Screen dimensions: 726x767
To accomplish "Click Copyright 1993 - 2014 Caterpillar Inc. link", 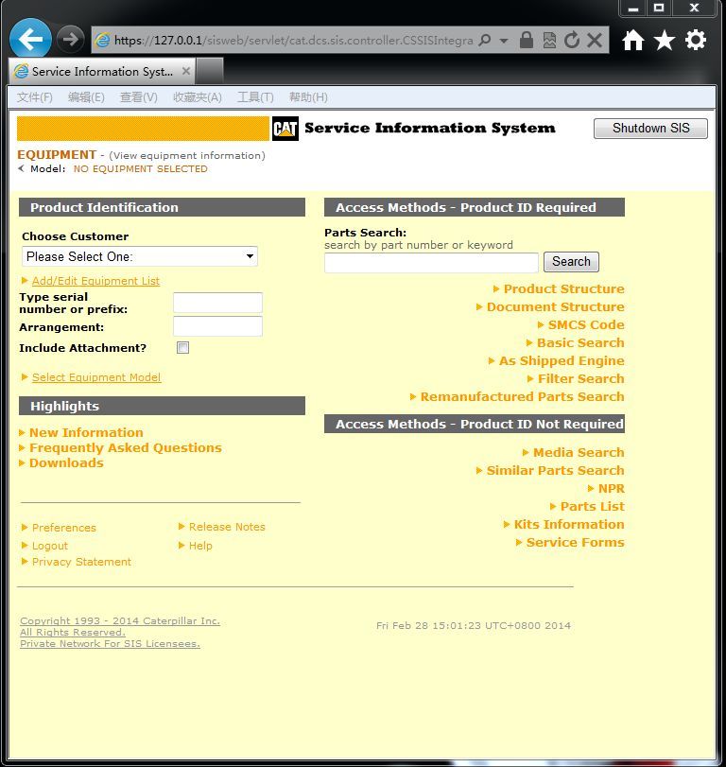I will point(120,620).
